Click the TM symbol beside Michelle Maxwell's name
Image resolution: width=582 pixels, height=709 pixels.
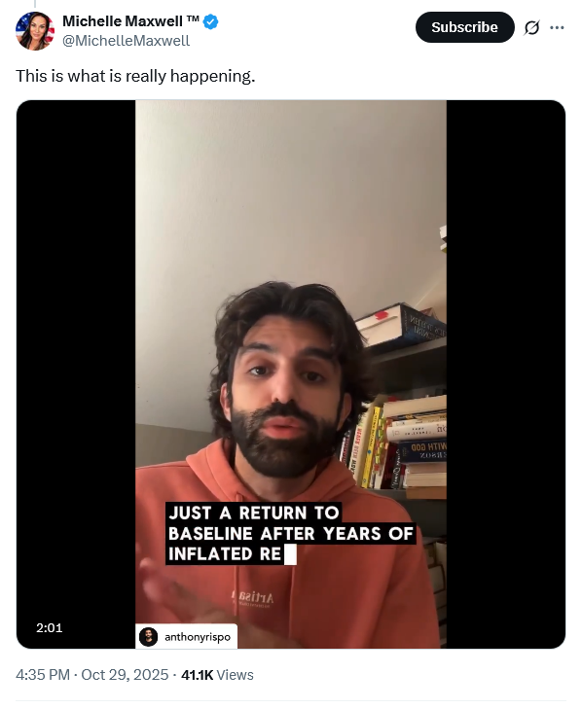(193, 18)
